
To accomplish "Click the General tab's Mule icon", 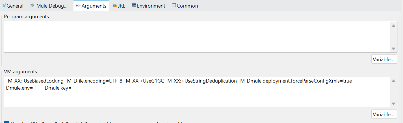I will [x=4, y=6].
